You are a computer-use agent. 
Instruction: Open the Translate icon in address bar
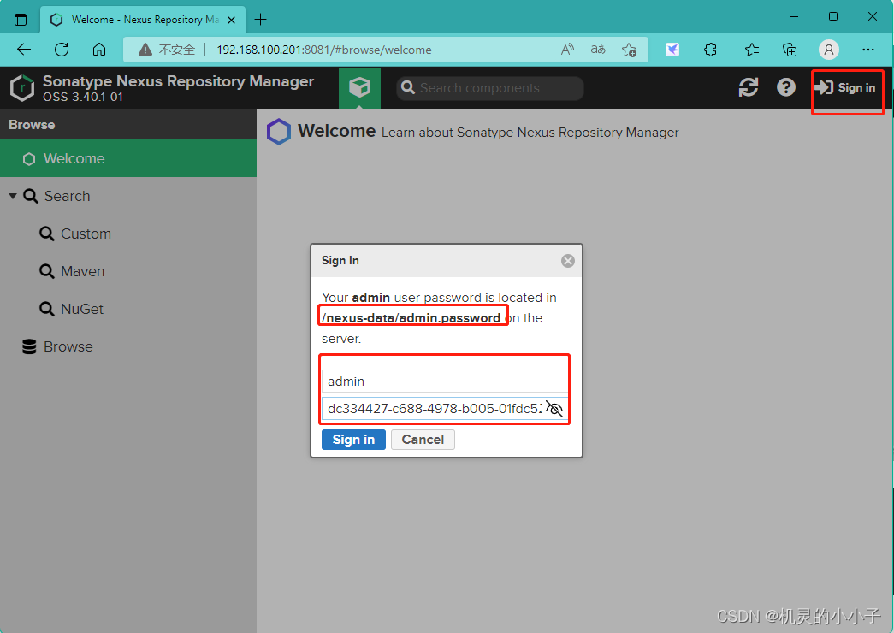point(598,50)
